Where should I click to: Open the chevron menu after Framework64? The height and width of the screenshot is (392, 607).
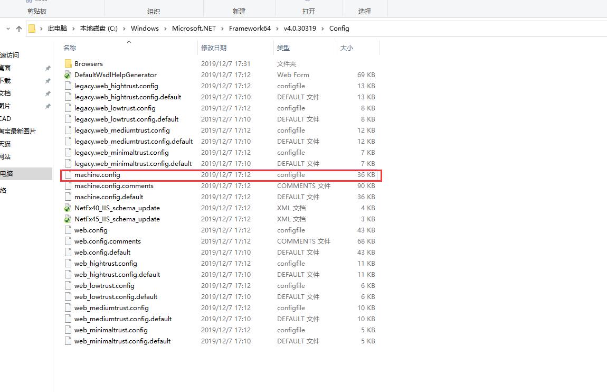(x=277, y=28)
